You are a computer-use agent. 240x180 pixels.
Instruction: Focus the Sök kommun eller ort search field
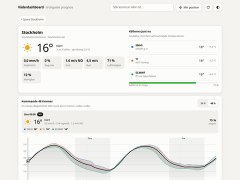coord(141,7)
